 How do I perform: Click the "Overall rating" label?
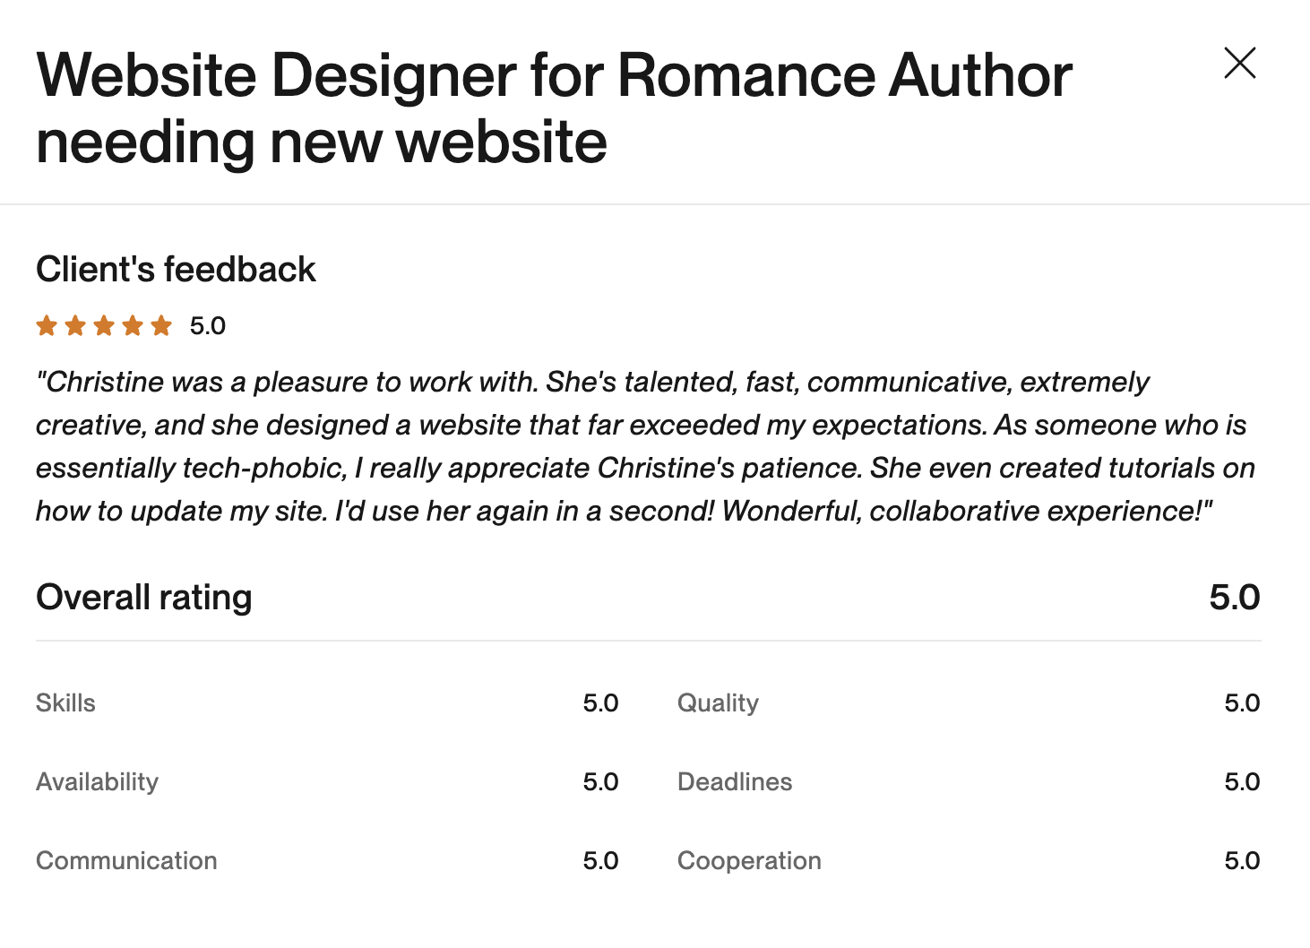click(x=143, y=598)
